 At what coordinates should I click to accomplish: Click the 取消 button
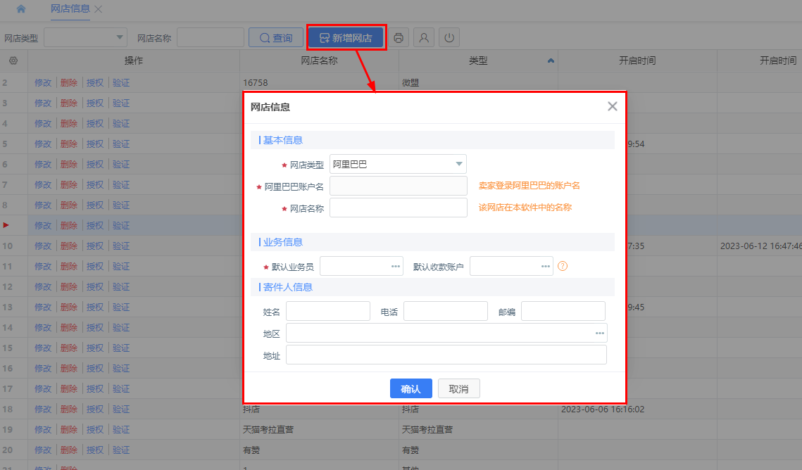tap(458, 389)
